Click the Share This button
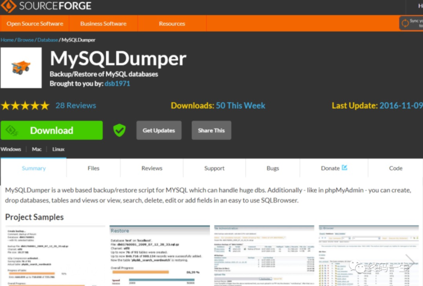The width and height of the screenshot is (423, 286). click(x=211, y=131)
